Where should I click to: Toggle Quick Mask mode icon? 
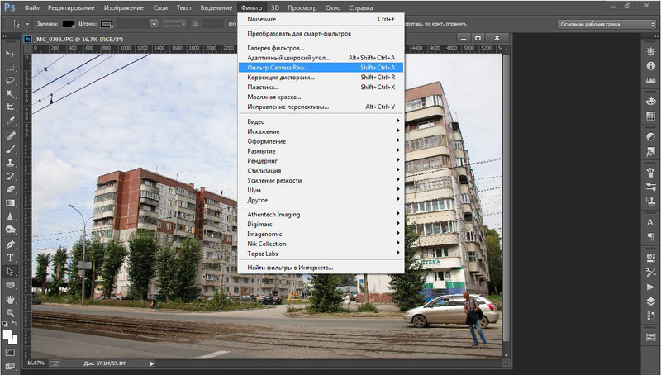pyautogui.click(x=11, y=354)
